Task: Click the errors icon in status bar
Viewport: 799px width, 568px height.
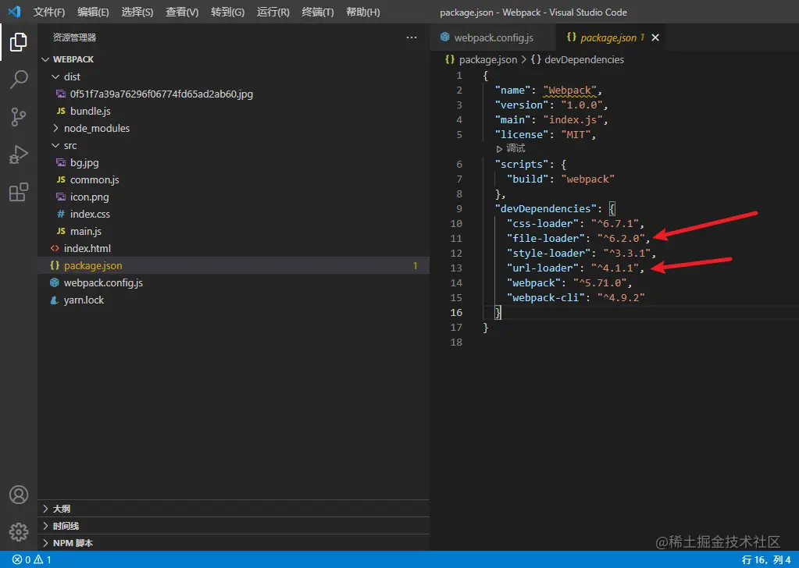Action: pos(17,560)
